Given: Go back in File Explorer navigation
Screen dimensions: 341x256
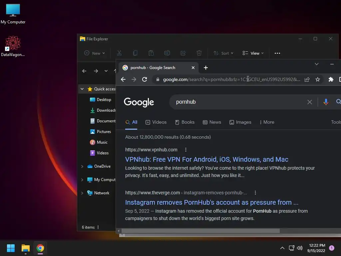Looking at the screenshot, I should 84,71.
